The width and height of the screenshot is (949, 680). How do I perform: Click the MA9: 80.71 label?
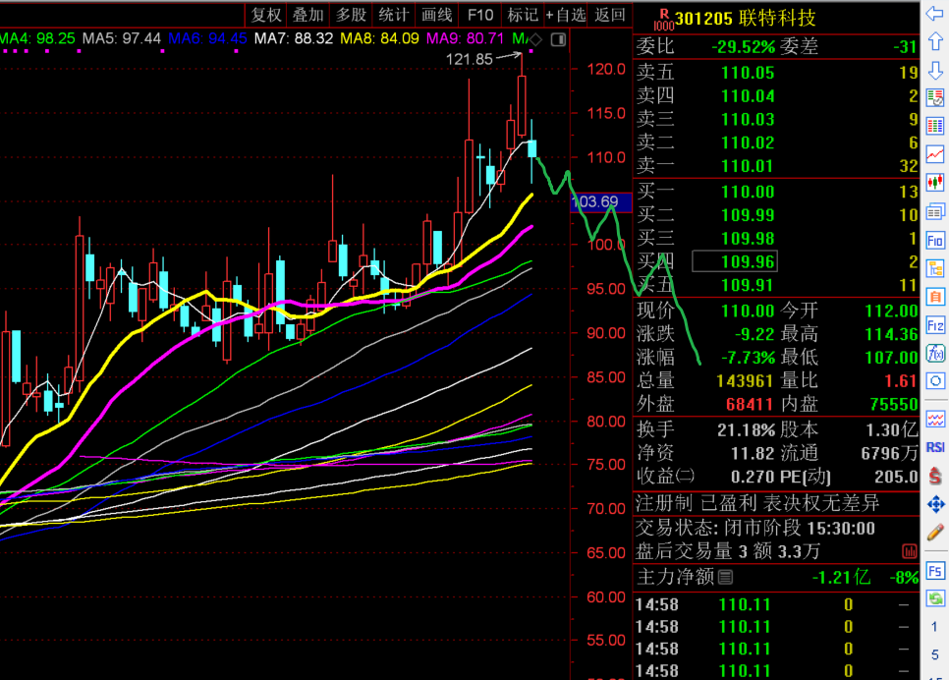pyautogui.click(x=465, y=38)
